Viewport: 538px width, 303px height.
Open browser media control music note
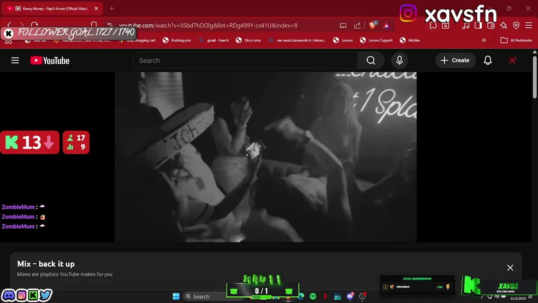(466, 26)
